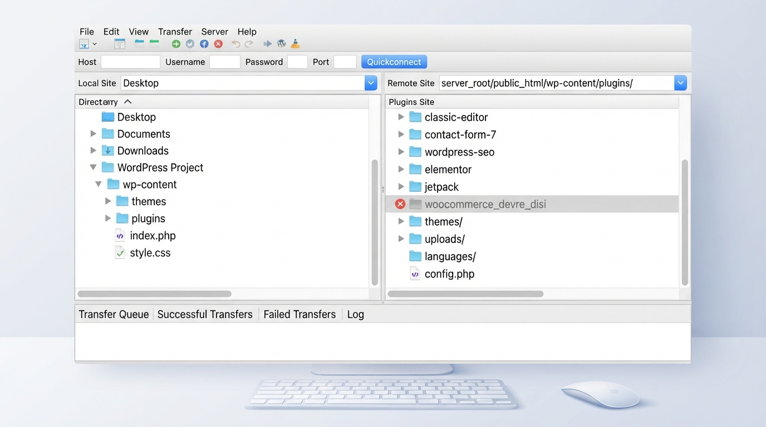Click the gray checkmark toolbar icon
Screen dimensions: 766x427
(190, 44)
